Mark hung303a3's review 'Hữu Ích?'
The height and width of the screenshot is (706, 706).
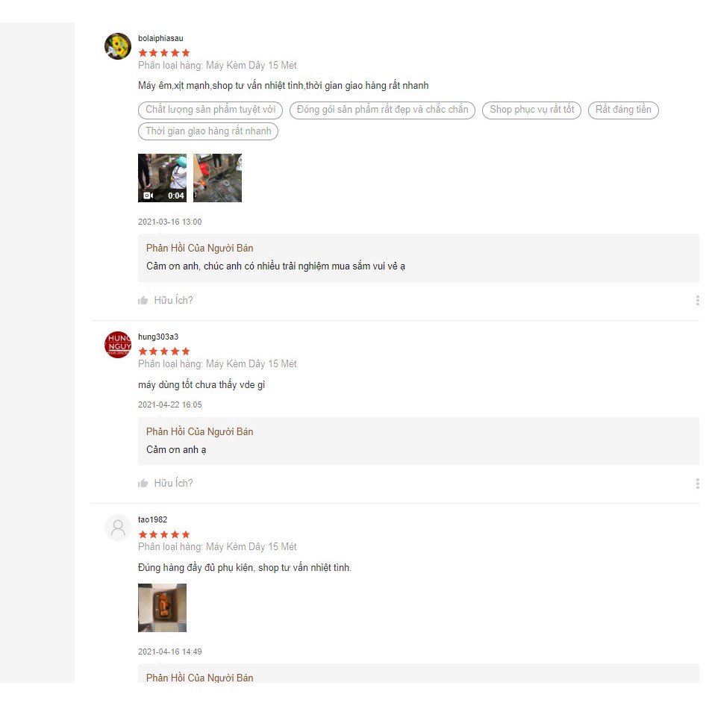tap(173, 484)
